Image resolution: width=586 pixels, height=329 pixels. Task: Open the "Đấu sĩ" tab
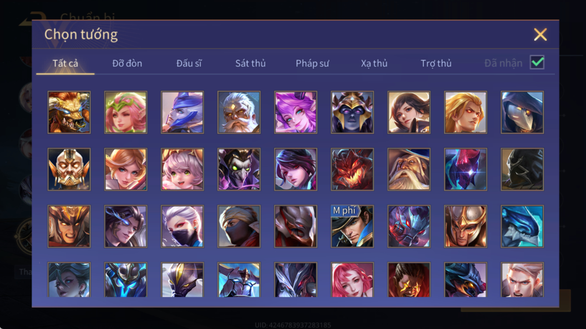coord(189,63)
